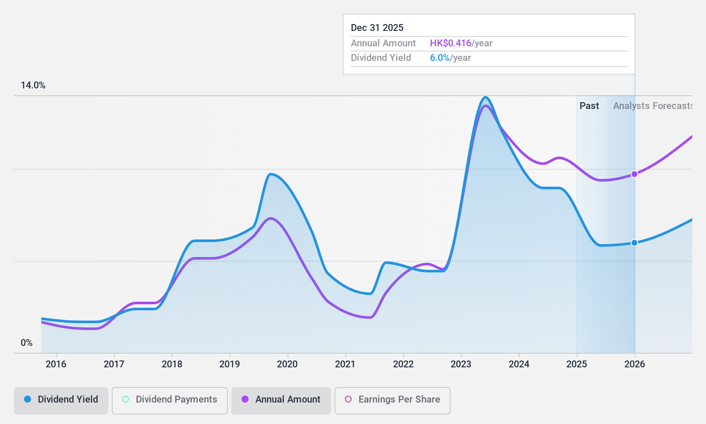Click the 2023 x-axis label
The width and height of the screenshot is (706, 424).
[x=461, y=364]
